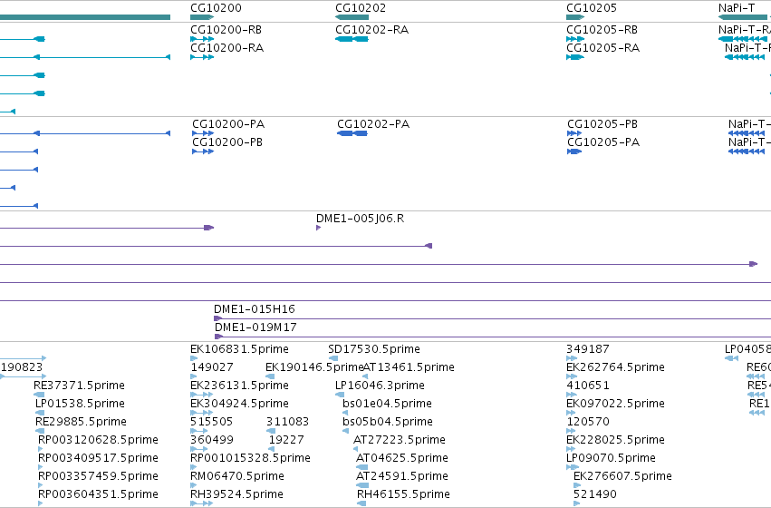Select the CG10202 gene label
Image resolution: width=771 pixels, height=508 pixels.
click(x=361, y=8)
